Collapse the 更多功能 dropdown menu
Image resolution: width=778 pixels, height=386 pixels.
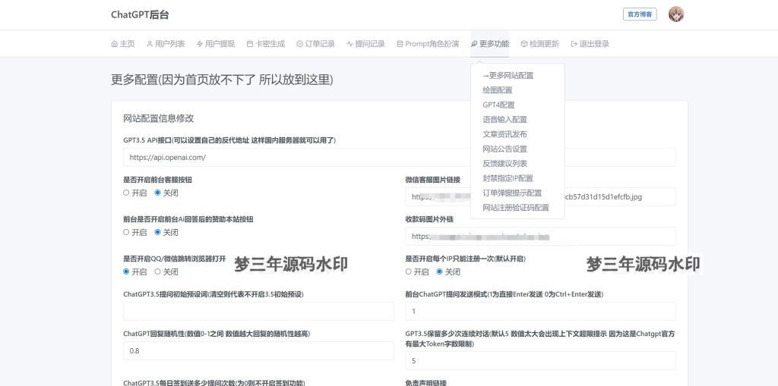490,44
